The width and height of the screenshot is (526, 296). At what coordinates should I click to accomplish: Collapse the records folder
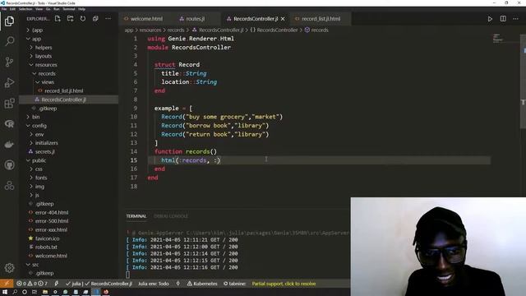click(47, 73)
